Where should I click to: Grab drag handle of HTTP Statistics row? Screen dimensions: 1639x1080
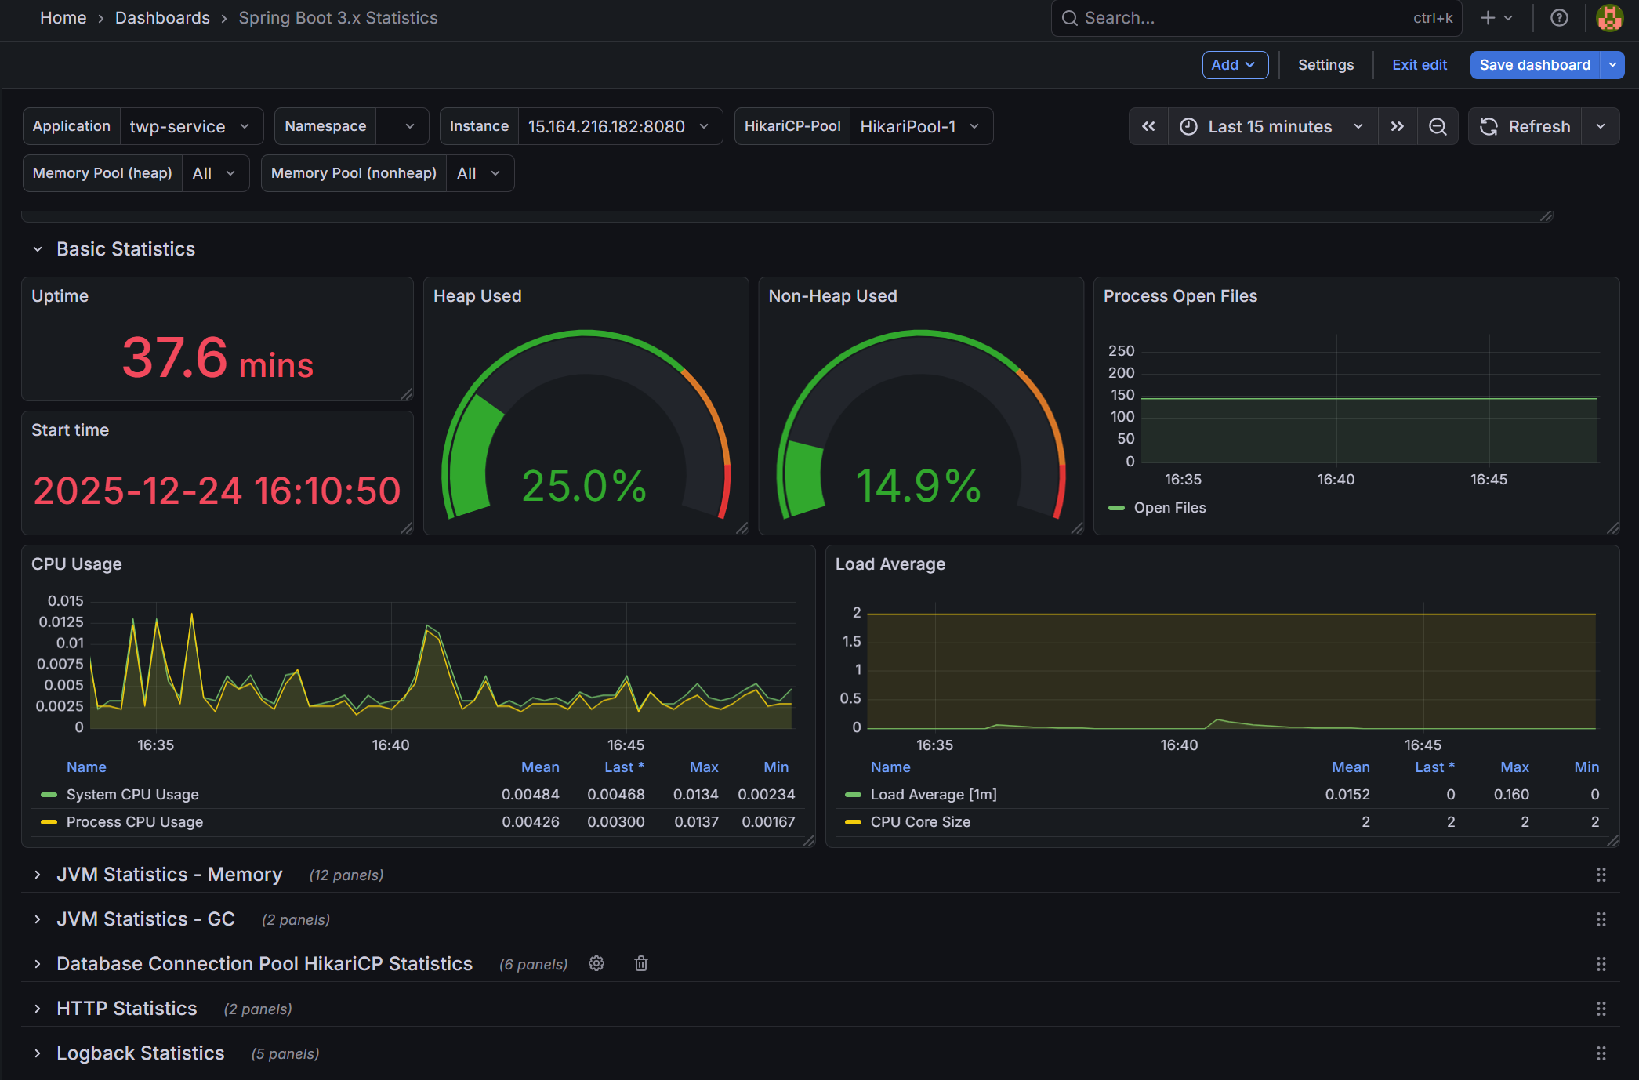pyautogui.click(x=1601, y=1009)
